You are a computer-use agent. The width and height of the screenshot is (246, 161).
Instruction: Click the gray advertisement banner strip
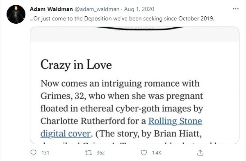point(134,34)
